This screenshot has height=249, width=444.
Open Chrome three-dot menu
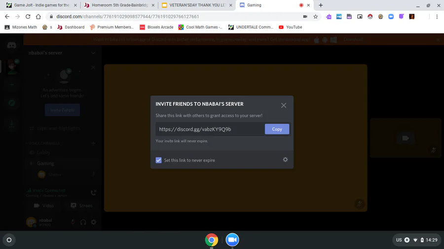click(437, 17)
